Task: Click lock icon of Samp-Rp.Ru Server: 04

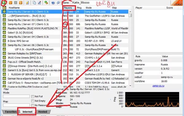Action: click(4, 37)
